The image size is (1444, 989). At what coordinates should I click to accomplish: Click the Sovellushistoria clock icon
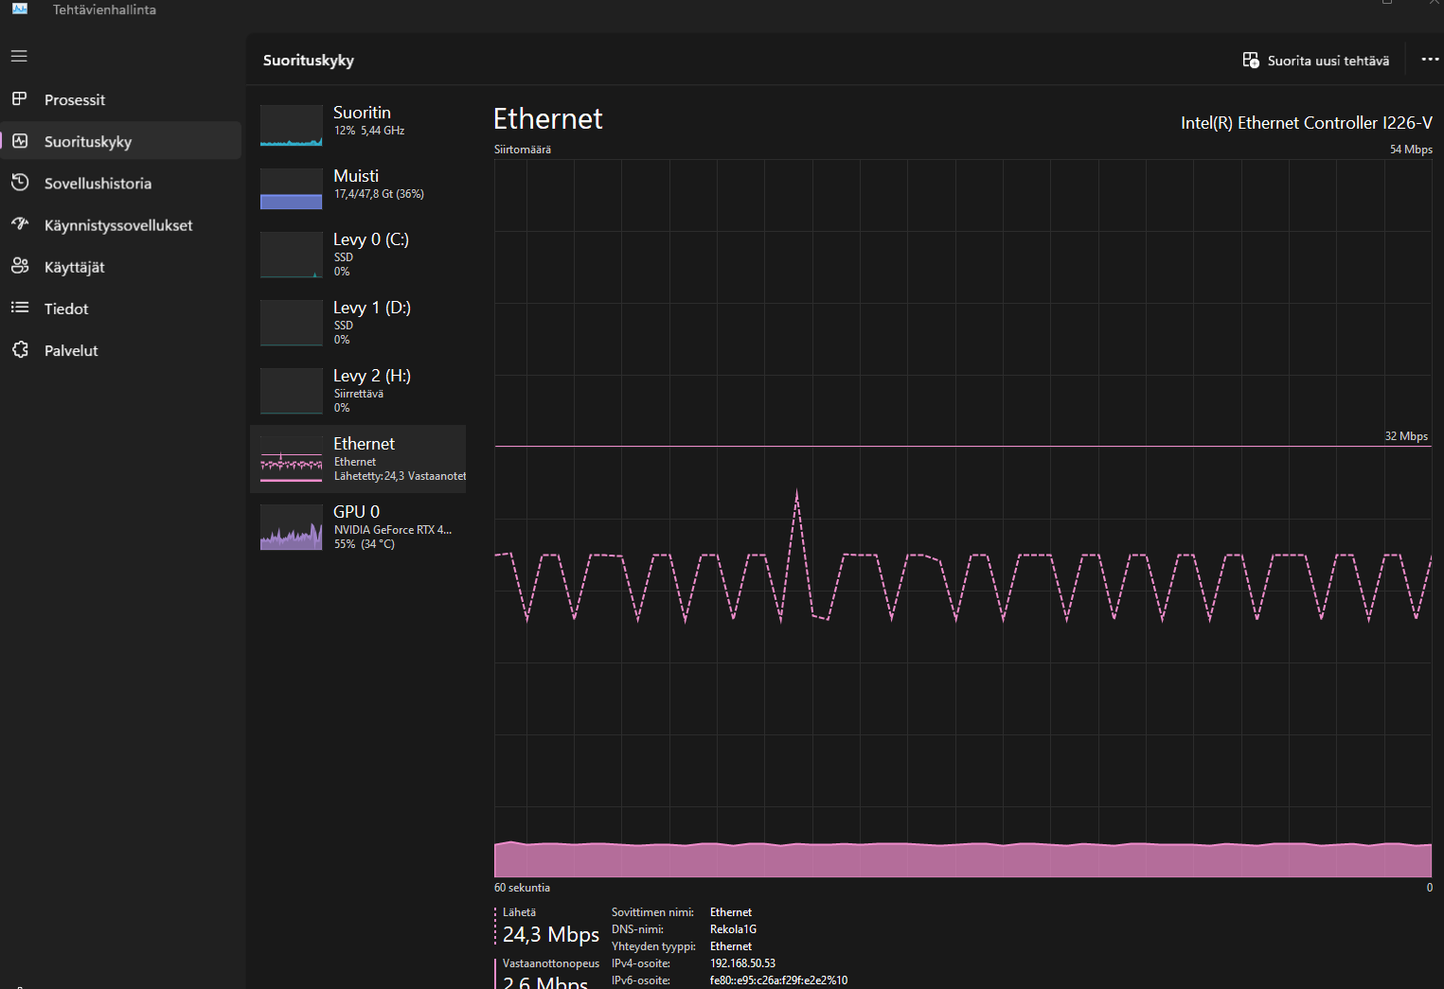(19, 183)
